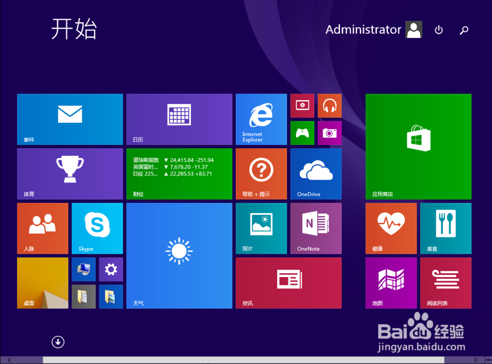Open the Reading List (阅读列表) tile
This screenshot has width=492, height=364.
point(446,283)
